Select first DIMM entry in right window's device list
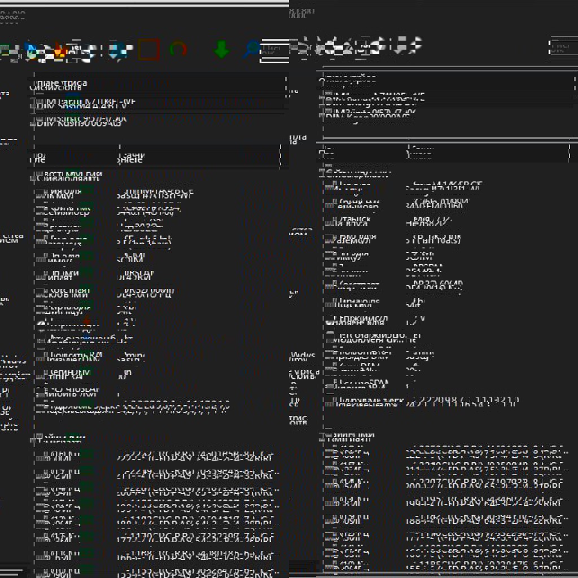Screen dimensions: 578x578 click(x=373, y=98)
